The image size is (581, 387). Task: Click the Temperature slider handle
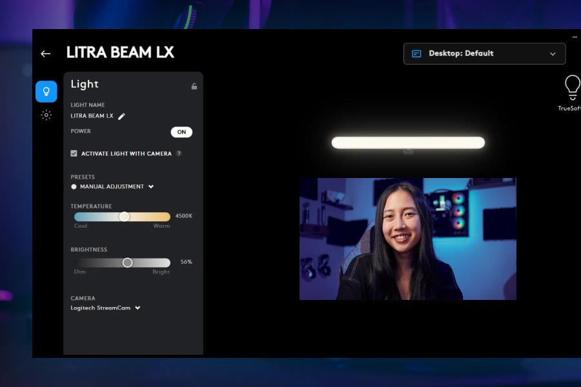pos(125,216)
